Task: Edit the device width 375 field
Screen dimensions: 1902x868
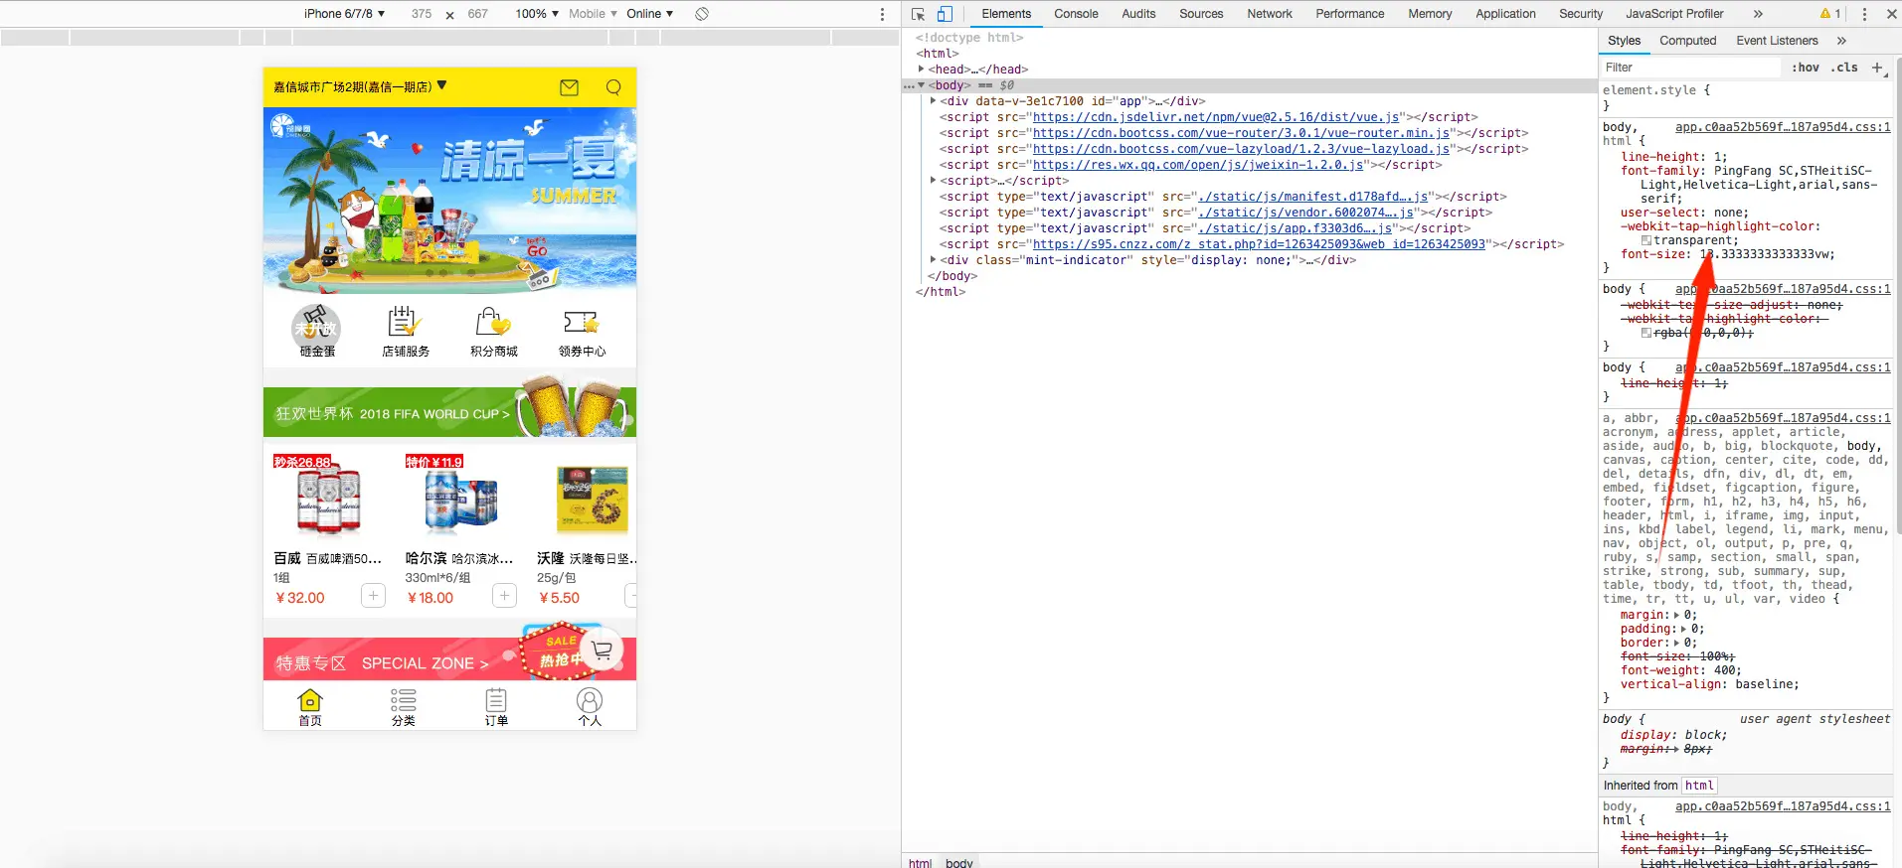Action: pyautogui.click(x=422, y=14)
